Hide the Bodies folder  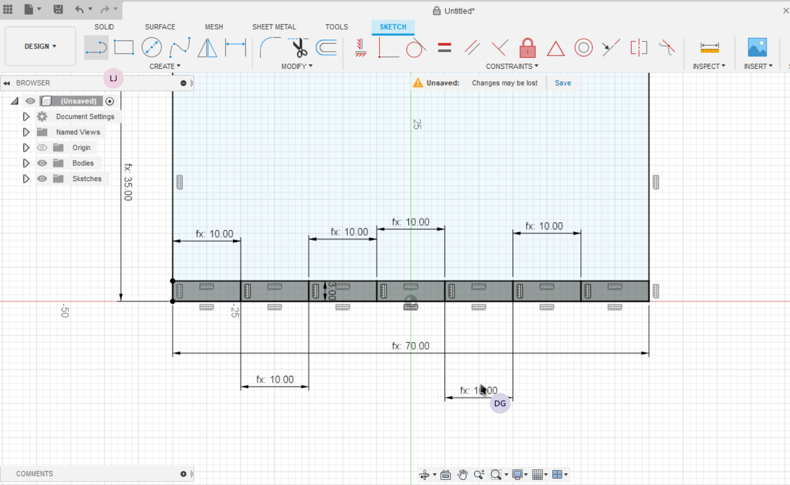tap(42, 163)
